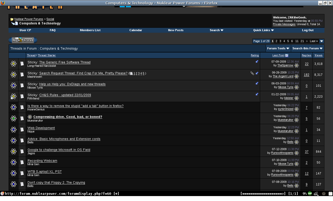The image size is (333, 201).
Task: Select the 3,618 views count
Action: click(x=318, y=64)
